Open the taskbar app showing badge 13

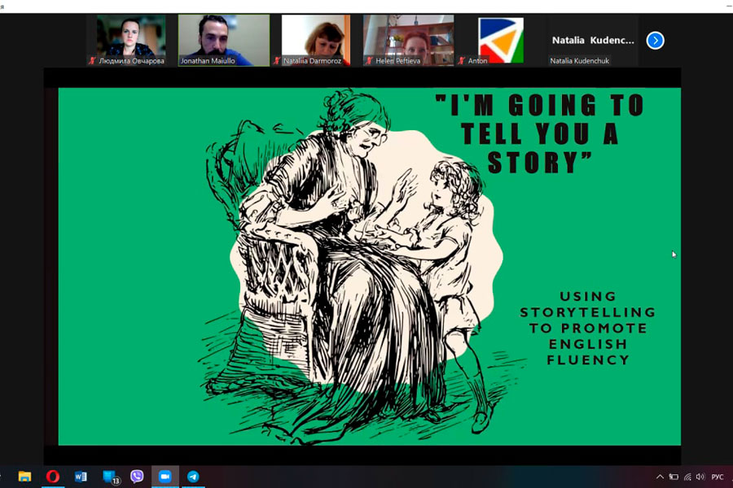[x=110, y=477]
